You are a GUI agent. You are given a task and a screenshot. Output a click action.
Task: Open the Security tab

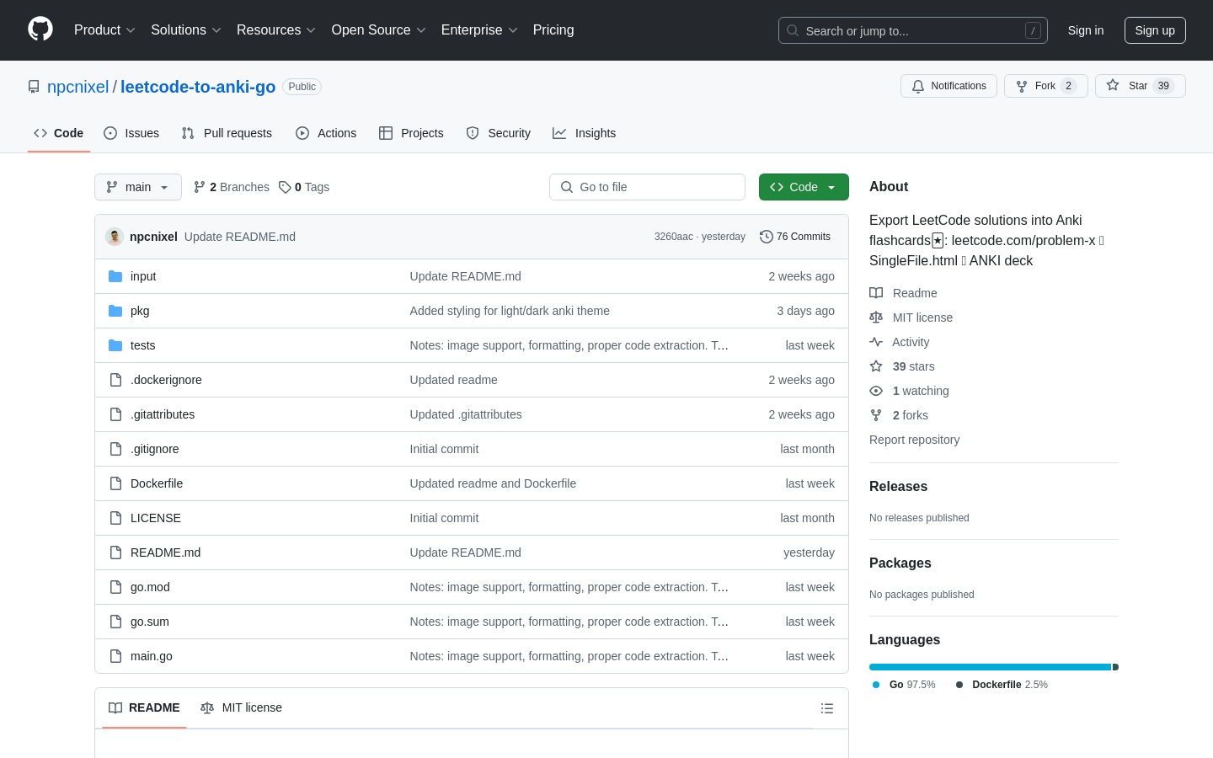(x=499, y=133)
